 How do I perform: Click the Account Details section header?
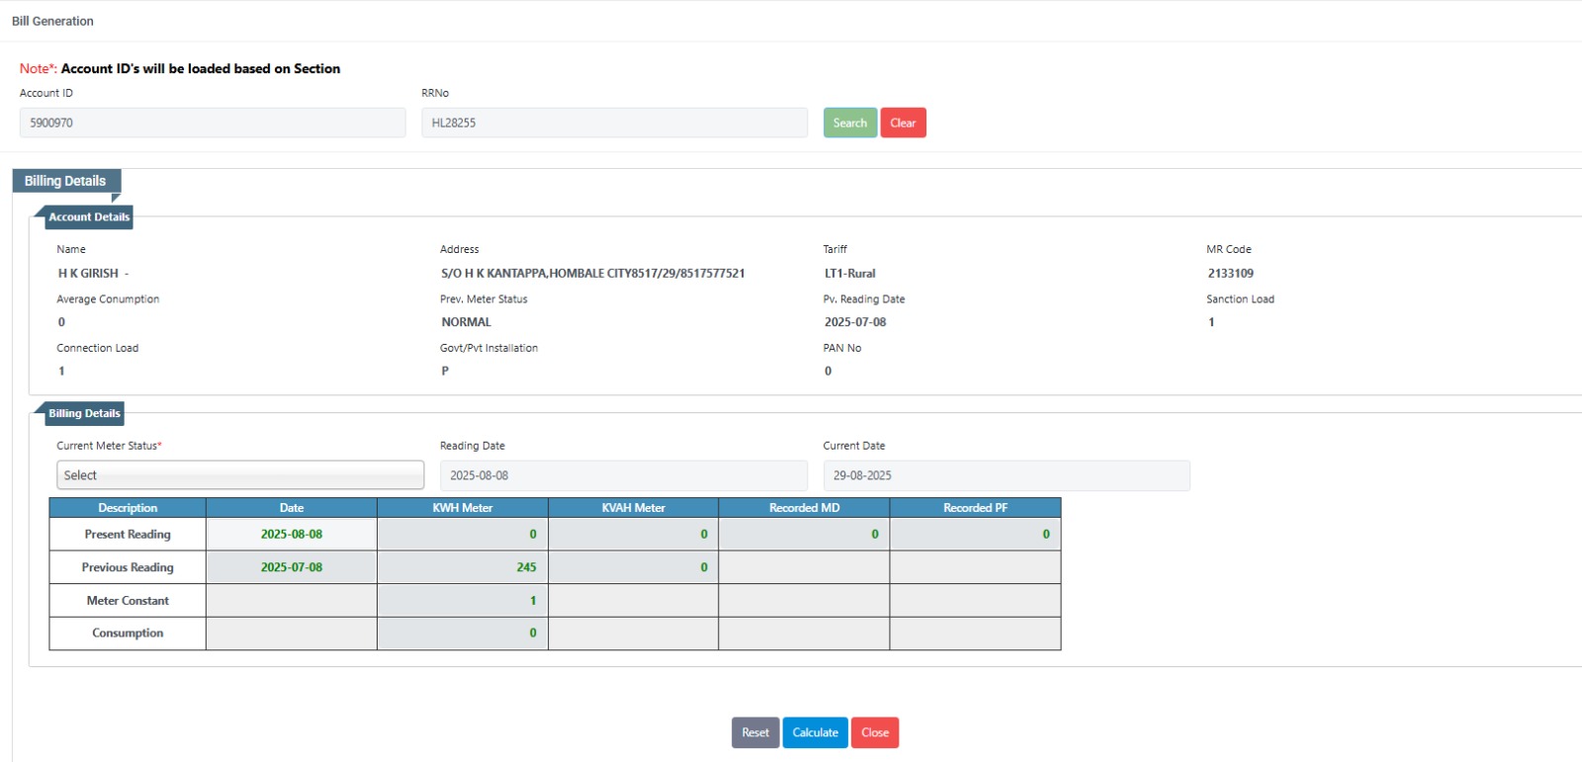(89, 217)
